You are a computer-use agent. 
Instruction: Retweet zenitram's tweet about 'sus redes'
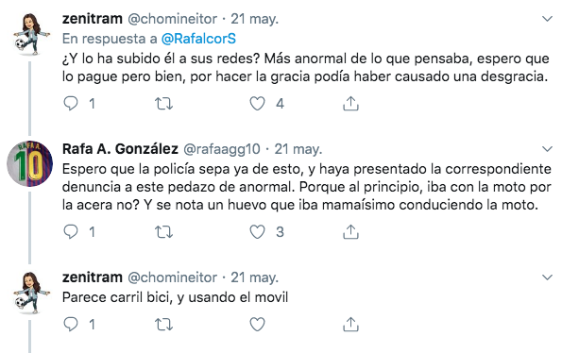(163, 104)
